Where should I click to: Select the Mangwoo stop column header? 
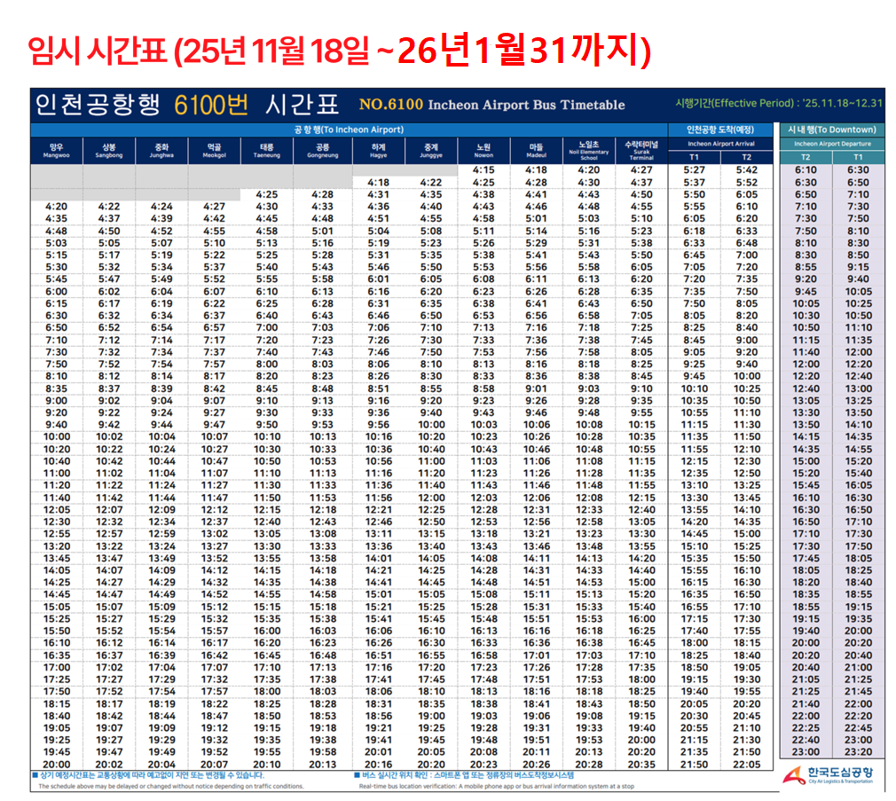(56, 150)
